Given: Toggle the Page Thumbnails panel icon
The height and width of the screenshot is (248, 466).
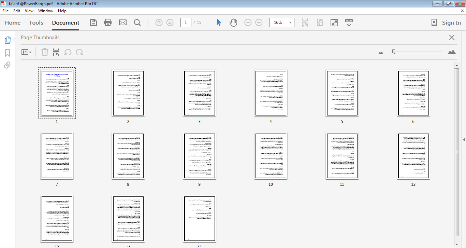Looking at the screenshot, I should click(8, 40).
